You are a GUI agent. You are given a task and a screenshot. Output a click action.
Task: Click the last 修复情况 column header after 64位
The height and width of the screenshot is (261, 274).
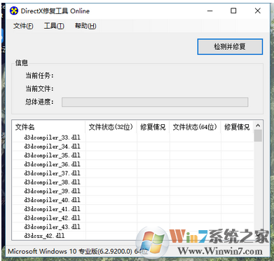[x=237, y=127]
